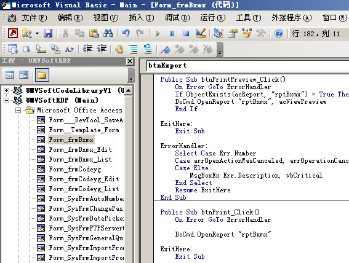This screenshot has height=263, width=349.
Task: Expand the UMVSoftCodeLibraryV1 project node
Action: (6, 90)
